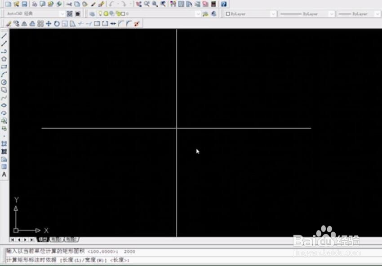Click the Layer Previous icon
This screenshot has height=266, width=382.
[213, 14]
